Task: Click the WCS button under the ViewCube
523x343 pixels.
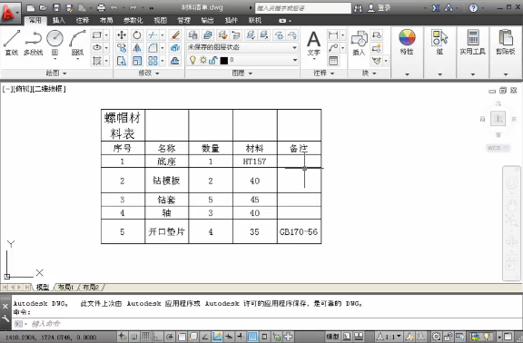Action: (x=498, y=148)
